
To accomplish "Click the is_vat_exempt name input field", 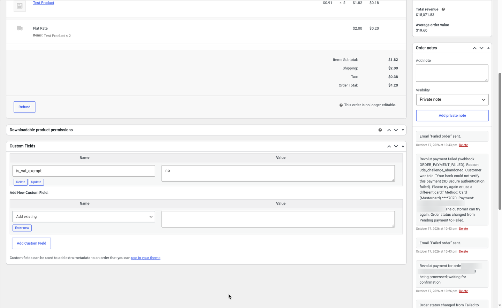I will 84,171.
